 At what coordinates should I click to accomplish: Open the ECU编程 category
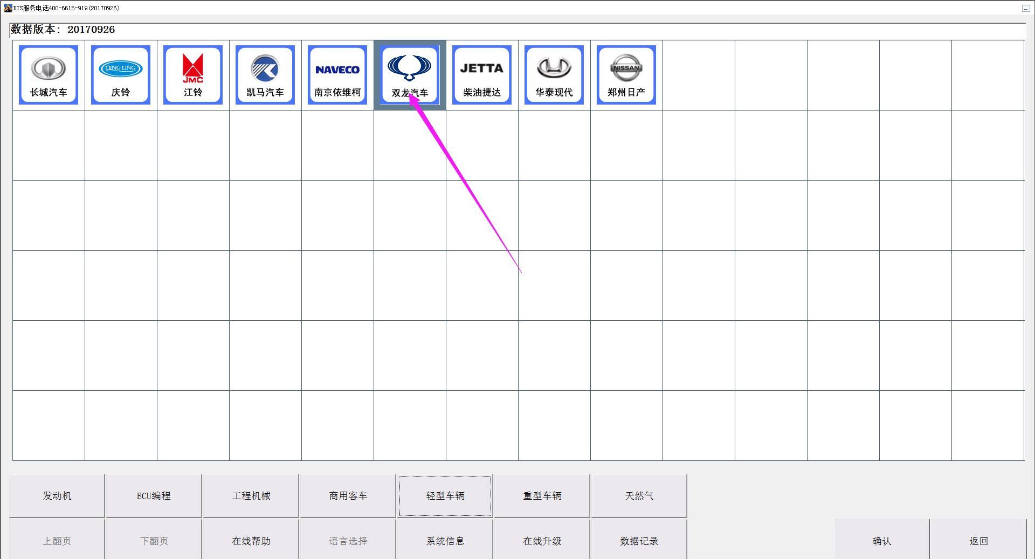pos(154,496)
